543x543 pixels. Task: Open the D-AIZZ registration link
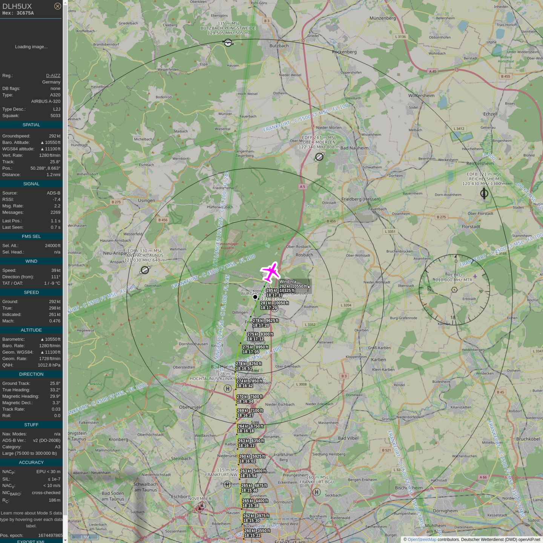53,75
